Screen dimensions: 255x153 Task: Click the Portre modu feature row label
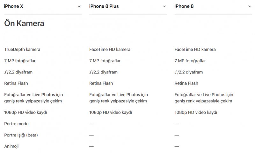(17, 123)
